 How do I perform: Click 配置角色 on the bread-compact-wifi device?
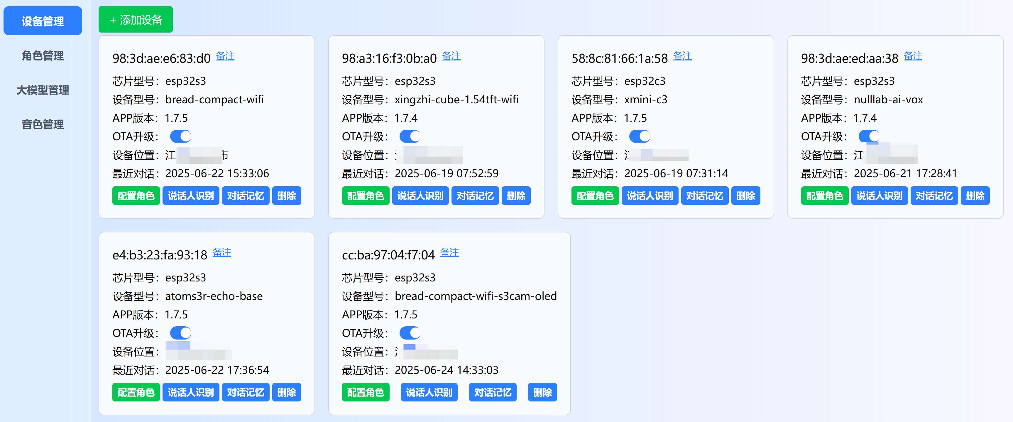(136, 195)
